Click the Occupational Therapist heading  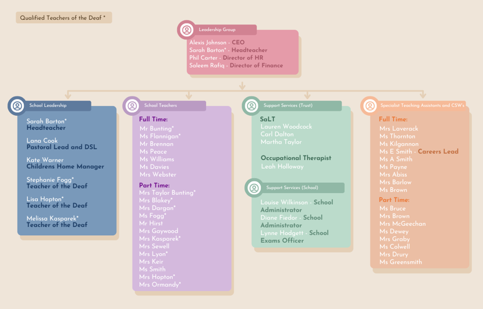(296, 158)
